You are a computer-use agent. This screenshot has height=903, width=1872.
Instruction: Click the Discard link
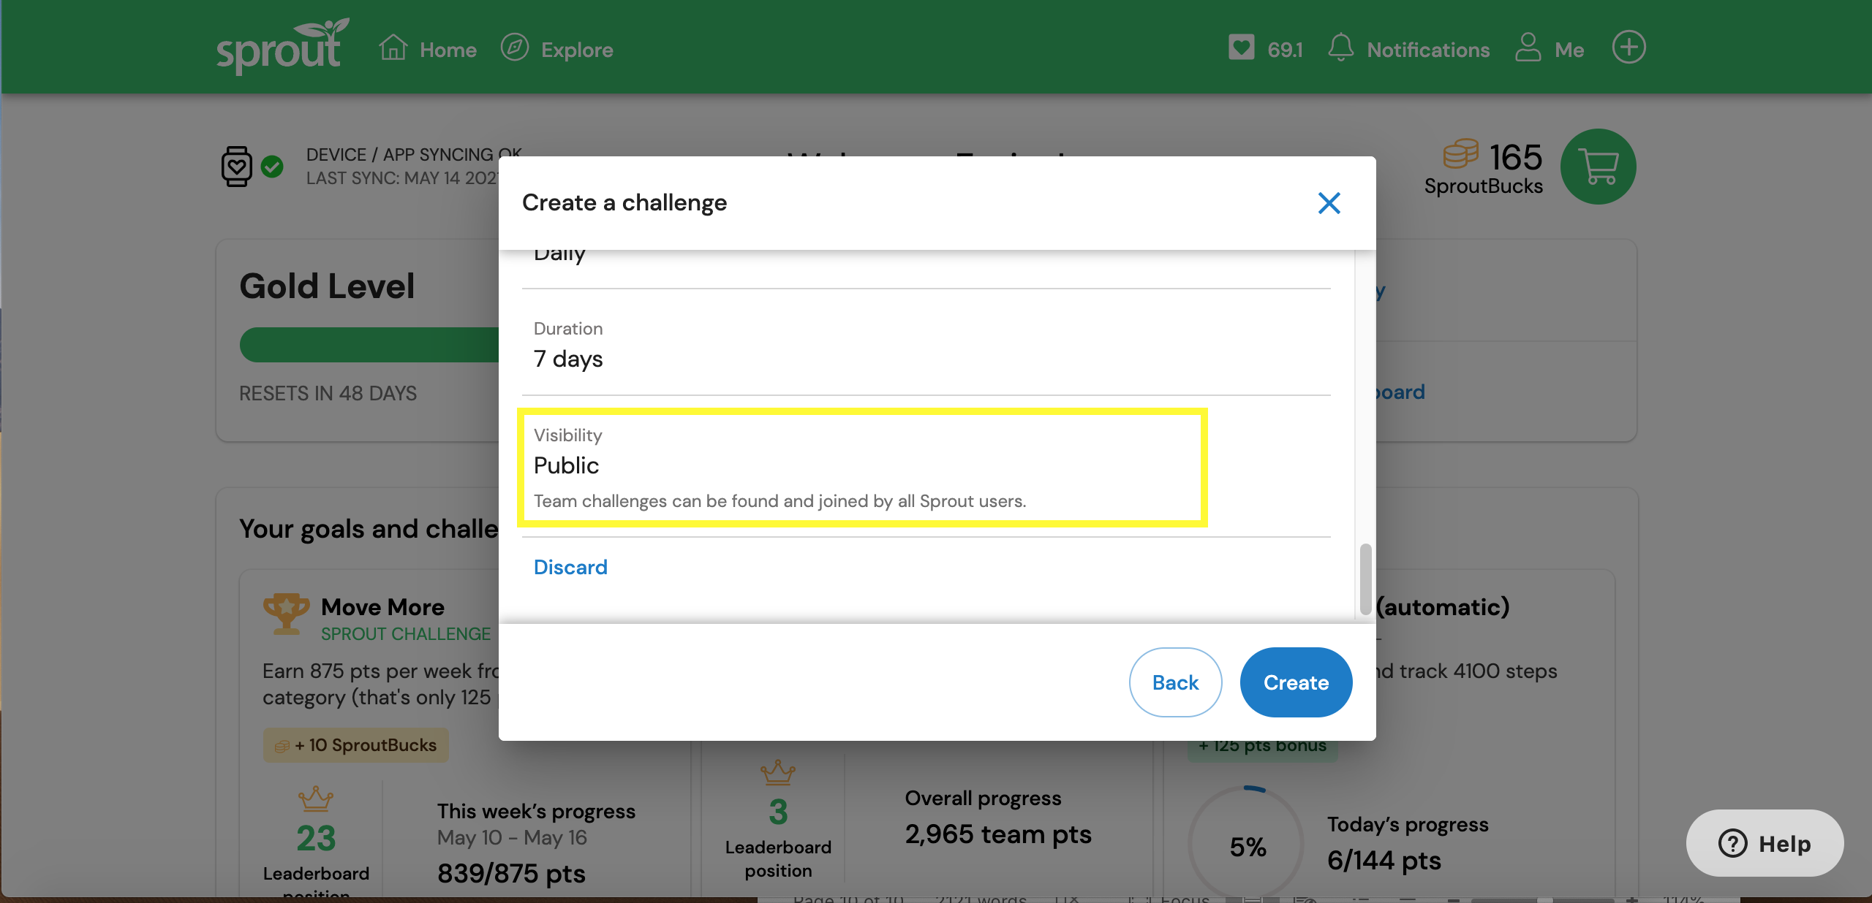(x=570, y=567)
